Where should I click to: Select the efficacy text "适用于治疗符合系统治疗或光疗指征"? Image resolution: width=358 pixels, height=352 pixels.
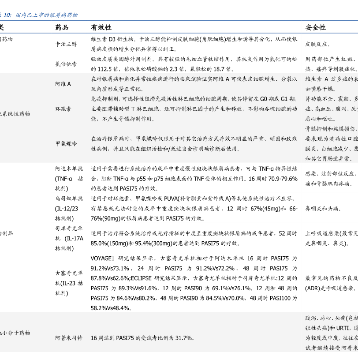pos(194,238)
